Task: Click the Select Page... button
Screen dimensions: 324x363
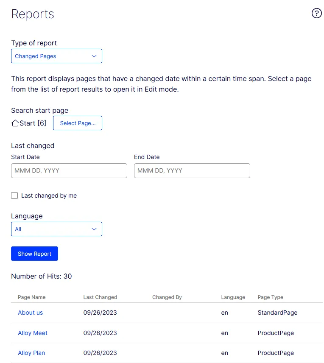Action: [x=78, y=123]
